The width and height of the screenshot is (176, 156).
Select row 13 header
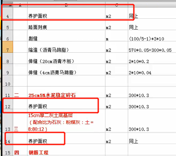pos(7,121)
